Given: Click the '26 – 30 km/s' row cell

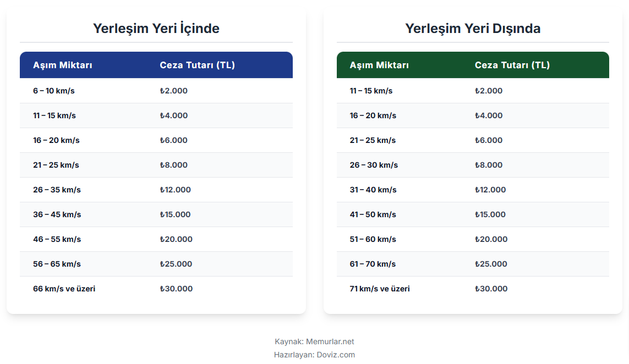Looking at the screenshot, I should (374, 165).
